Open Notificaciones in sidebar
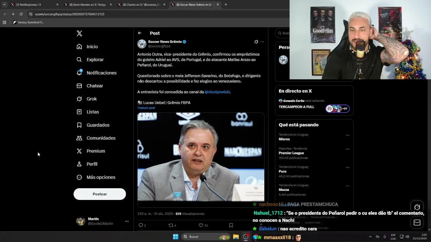431x242 pixels. 96,73
